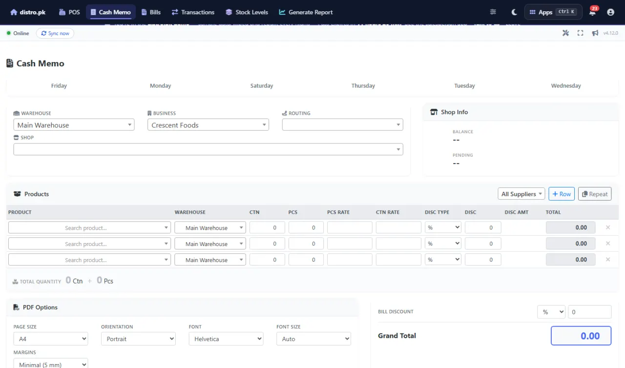The height and width of the screenshot is (368, 625).
Task: Open announcements megaphone icon
Action: 595,33
